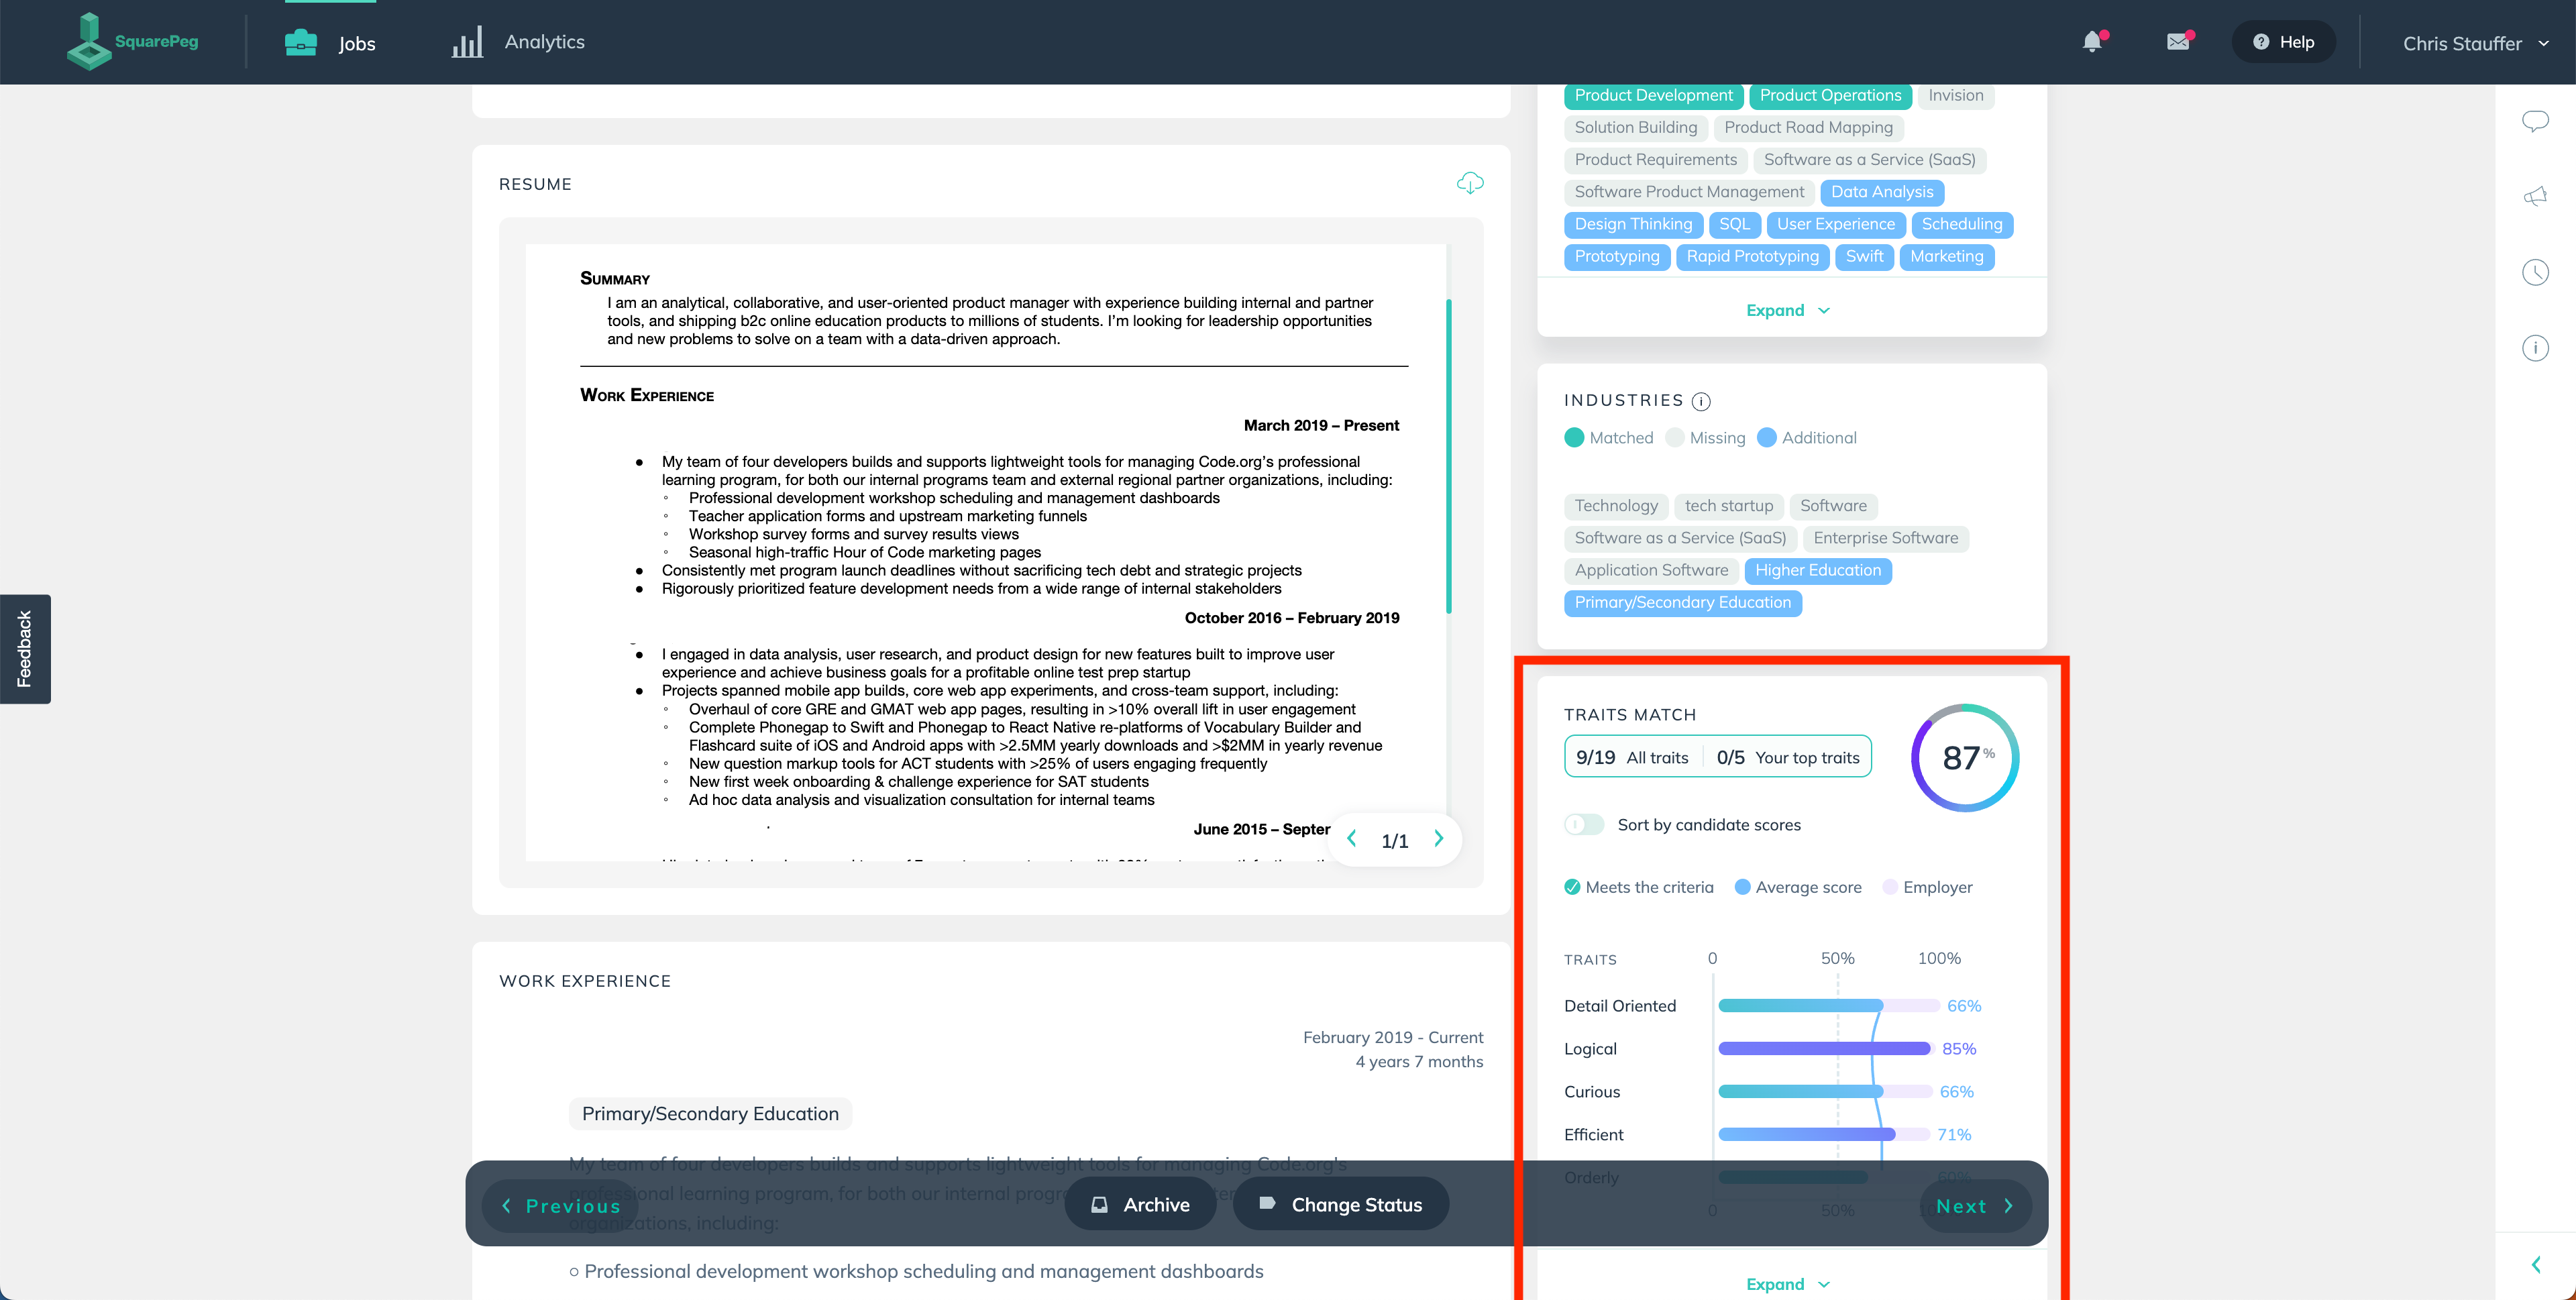The image size is (2576, 1300).
Task: Click the 87% traits match circle
Action: (1965, 757)
